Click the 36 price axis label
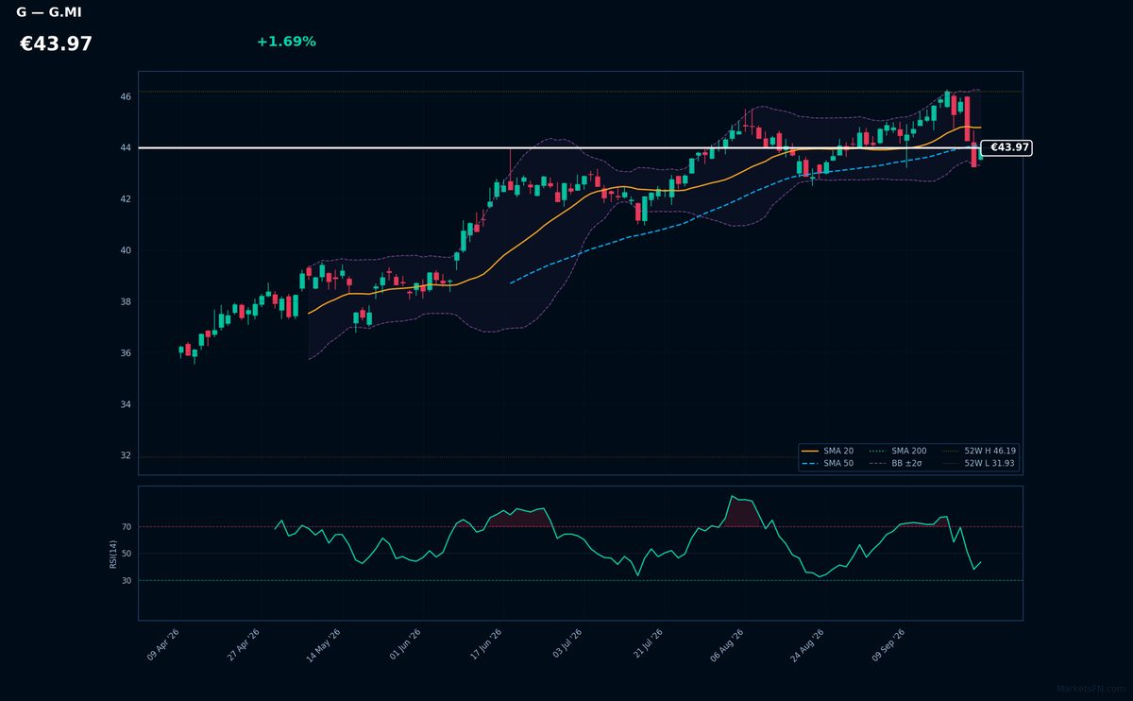This screenshot has height=701, width=1133. pos(126,353)
